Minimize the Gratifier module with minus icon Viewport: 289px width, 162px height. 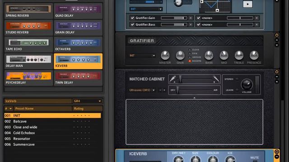point(277,40)
